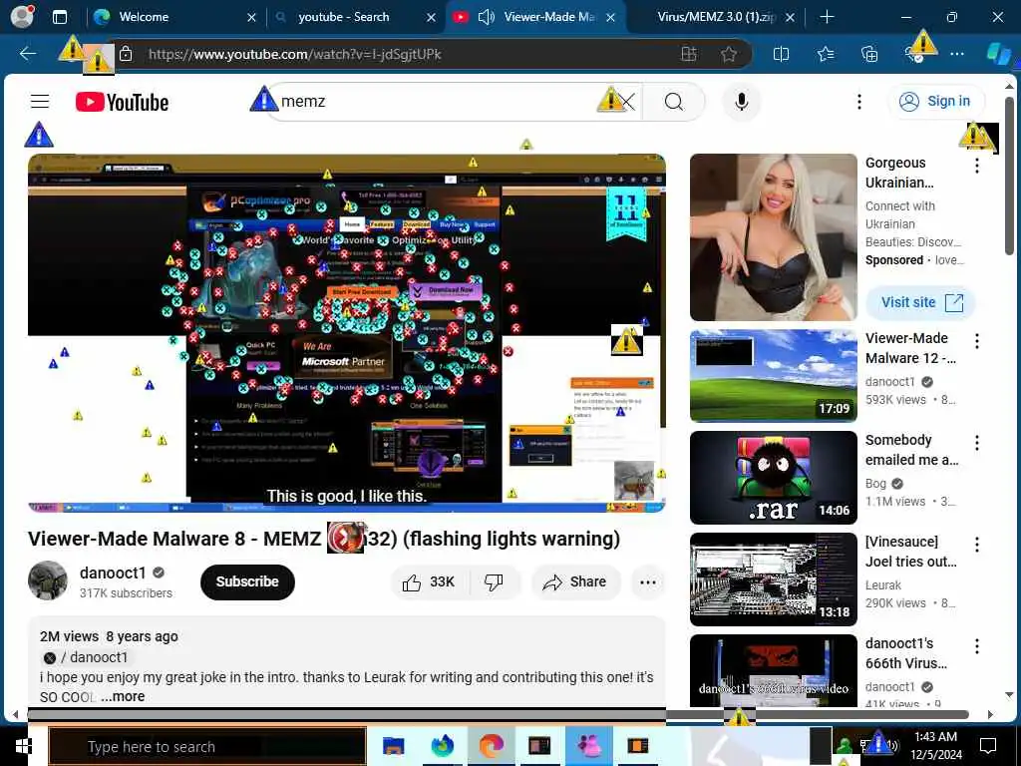The width and height of the screenshot is (1021, 766).
Task: Open Edge tab actions menu
Action: click(59, 17)
